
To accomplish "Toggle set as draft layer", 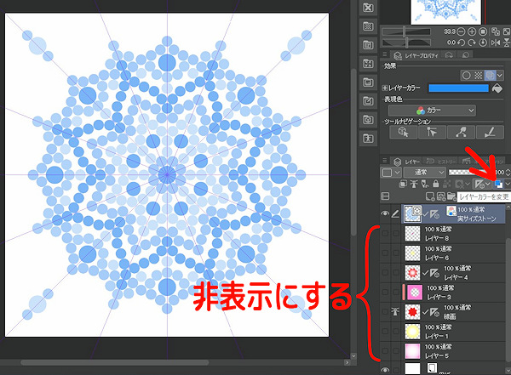I will [x=425, y=185].
